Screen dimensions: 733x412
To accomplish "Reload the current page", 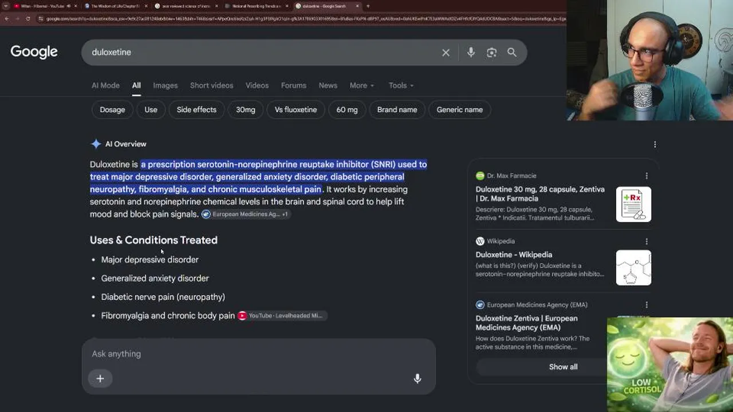I will tap(27, 19).
